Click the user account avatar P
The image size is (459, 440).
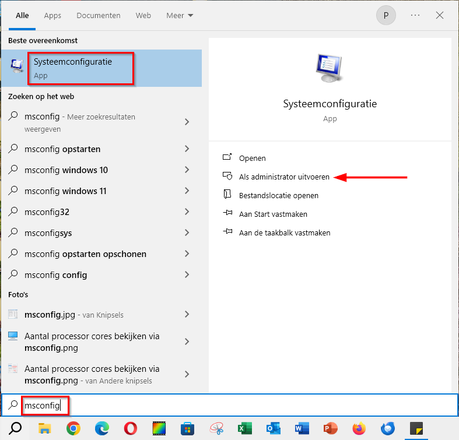tap(386, 16)
